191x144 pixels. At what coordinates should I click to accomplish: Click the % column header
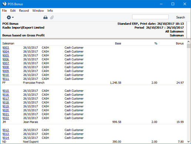[x=156, y=43]
